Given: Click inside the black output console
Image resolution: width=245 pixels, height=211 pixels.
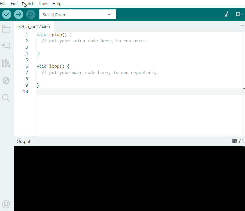Looking at the screenshot, I should 128,178.
